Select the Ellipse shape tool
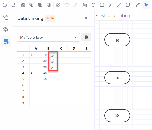 [x=93, y=5]
